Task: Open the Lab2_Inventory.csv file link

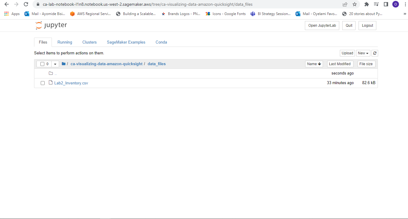Action: (71, 83)
